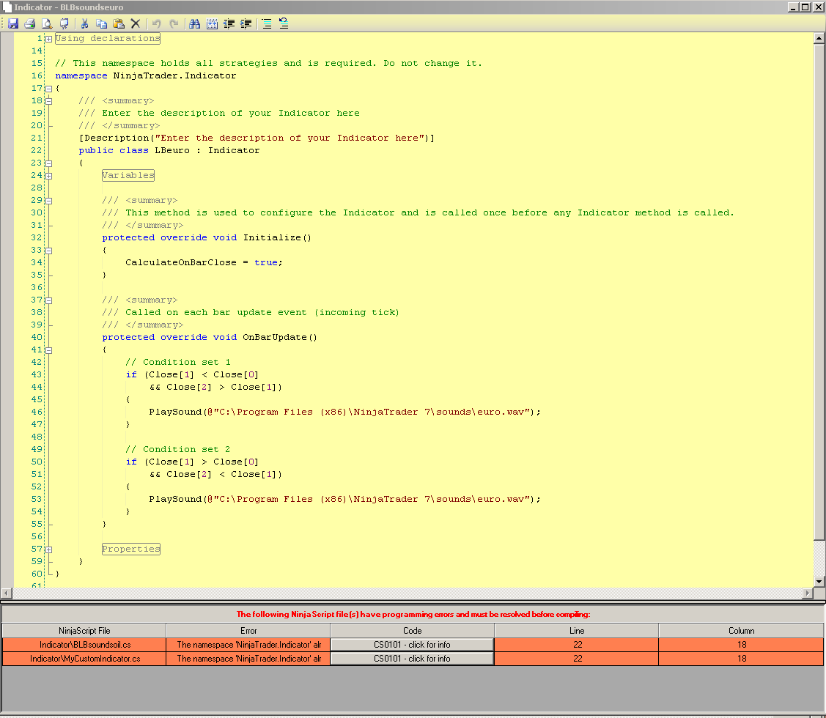Click the Error column header

248,631
